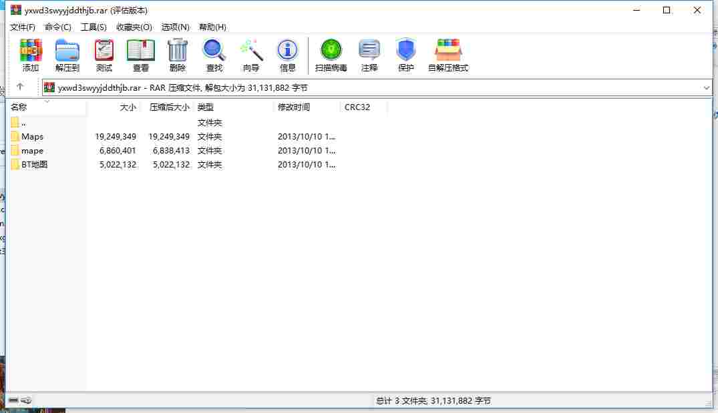Screen dimensions: 718x413
Task: Click the WinRAR icon in the title bar
Action: coord(16,9)
